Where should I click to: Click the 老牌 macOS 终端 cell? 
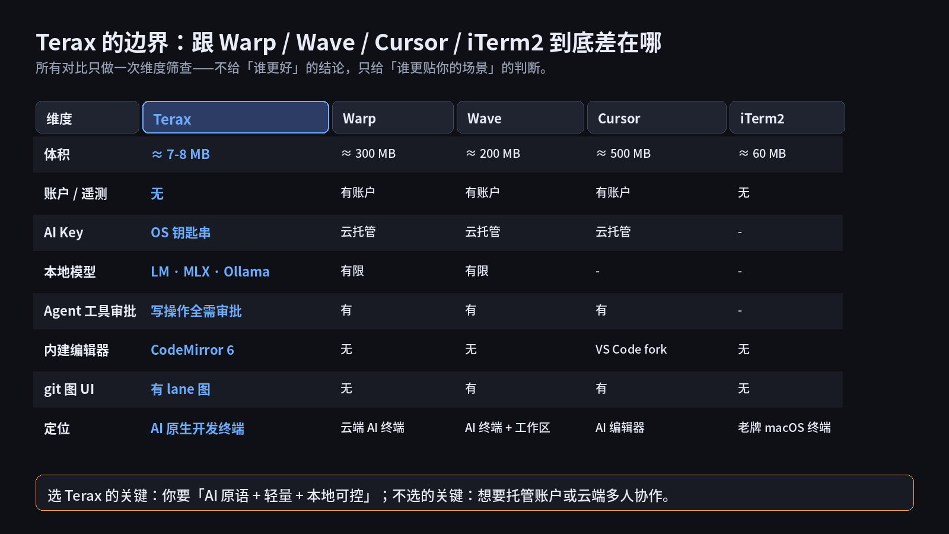click(784, 428)
